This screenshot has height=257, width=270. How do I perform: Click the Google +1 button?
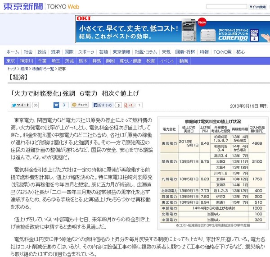coord(129,105)
